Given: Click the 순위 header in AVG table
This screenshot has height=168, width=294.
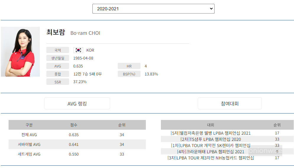Looking at the screenshot, I should click(x=122, y=125).
